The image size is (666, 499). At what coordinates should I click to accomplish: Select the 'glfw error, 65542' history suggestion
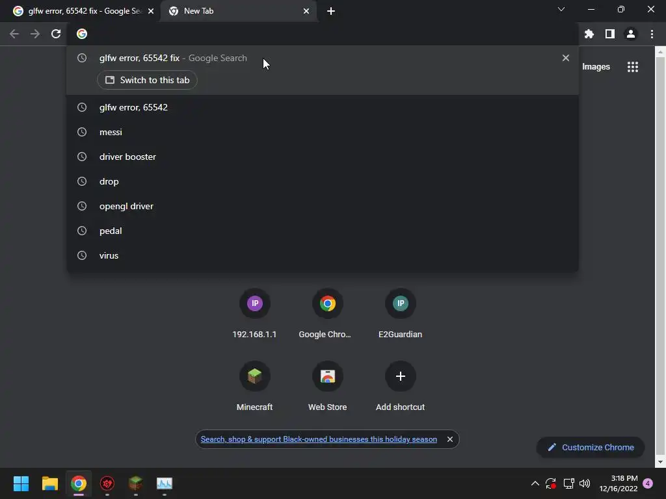[323, 107]
